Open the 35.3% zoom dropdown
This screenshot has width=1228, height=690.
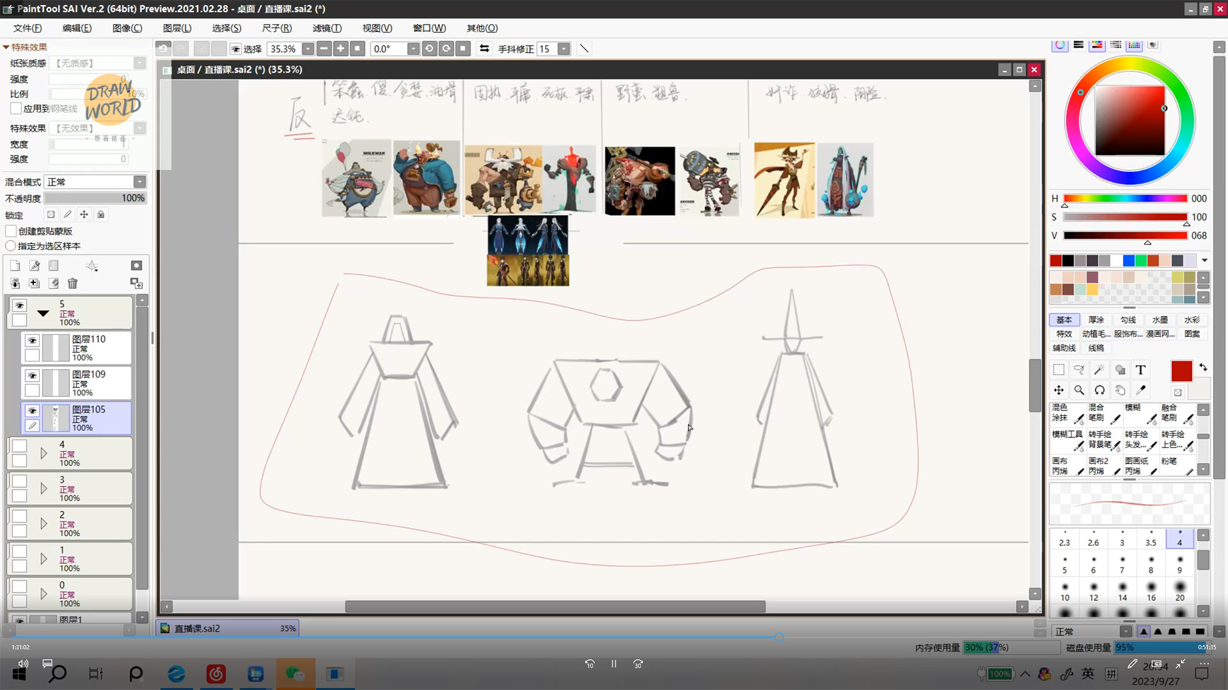coord(308,49)
